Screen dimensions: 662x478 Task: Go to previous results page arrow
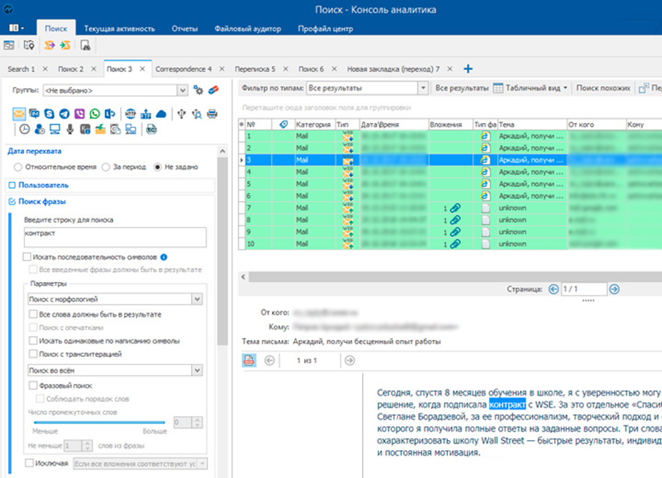tap(553, 289)
